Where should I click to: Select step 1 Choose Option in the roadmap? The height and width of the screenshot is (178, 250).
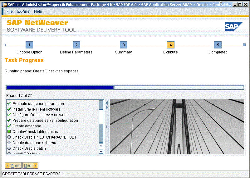click(29, 45)
